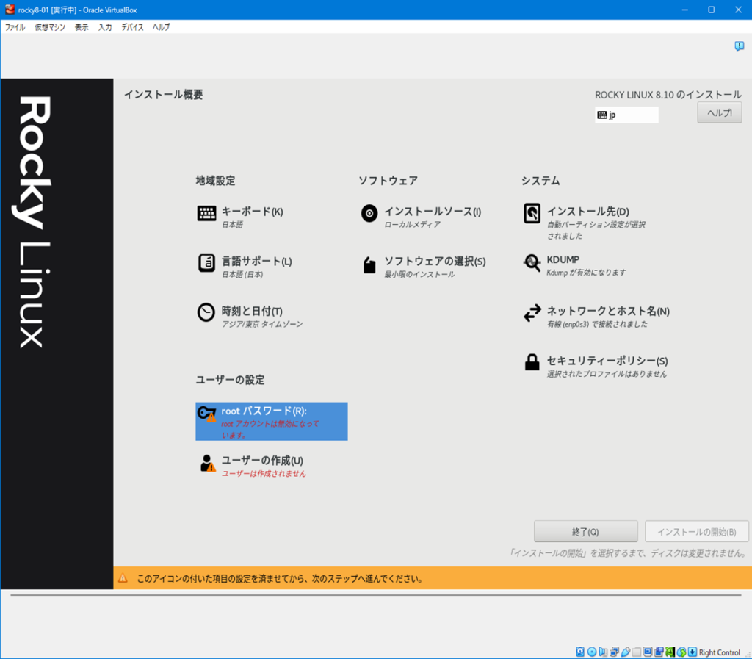Click the 'ローカルメディア' status text

(x=412, y=225)
